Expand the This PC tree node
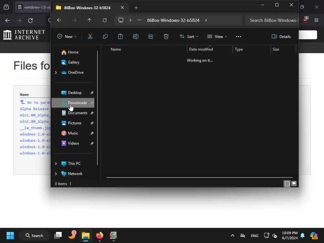 point(56,164)
